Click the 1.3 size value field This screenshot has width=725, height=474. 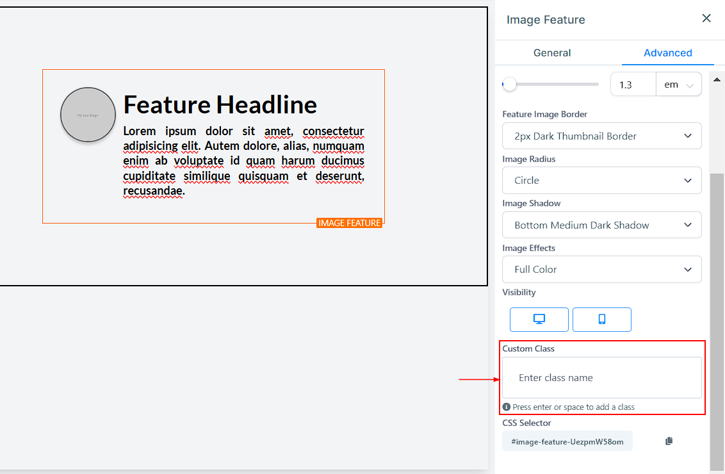(x=633, y=85)
